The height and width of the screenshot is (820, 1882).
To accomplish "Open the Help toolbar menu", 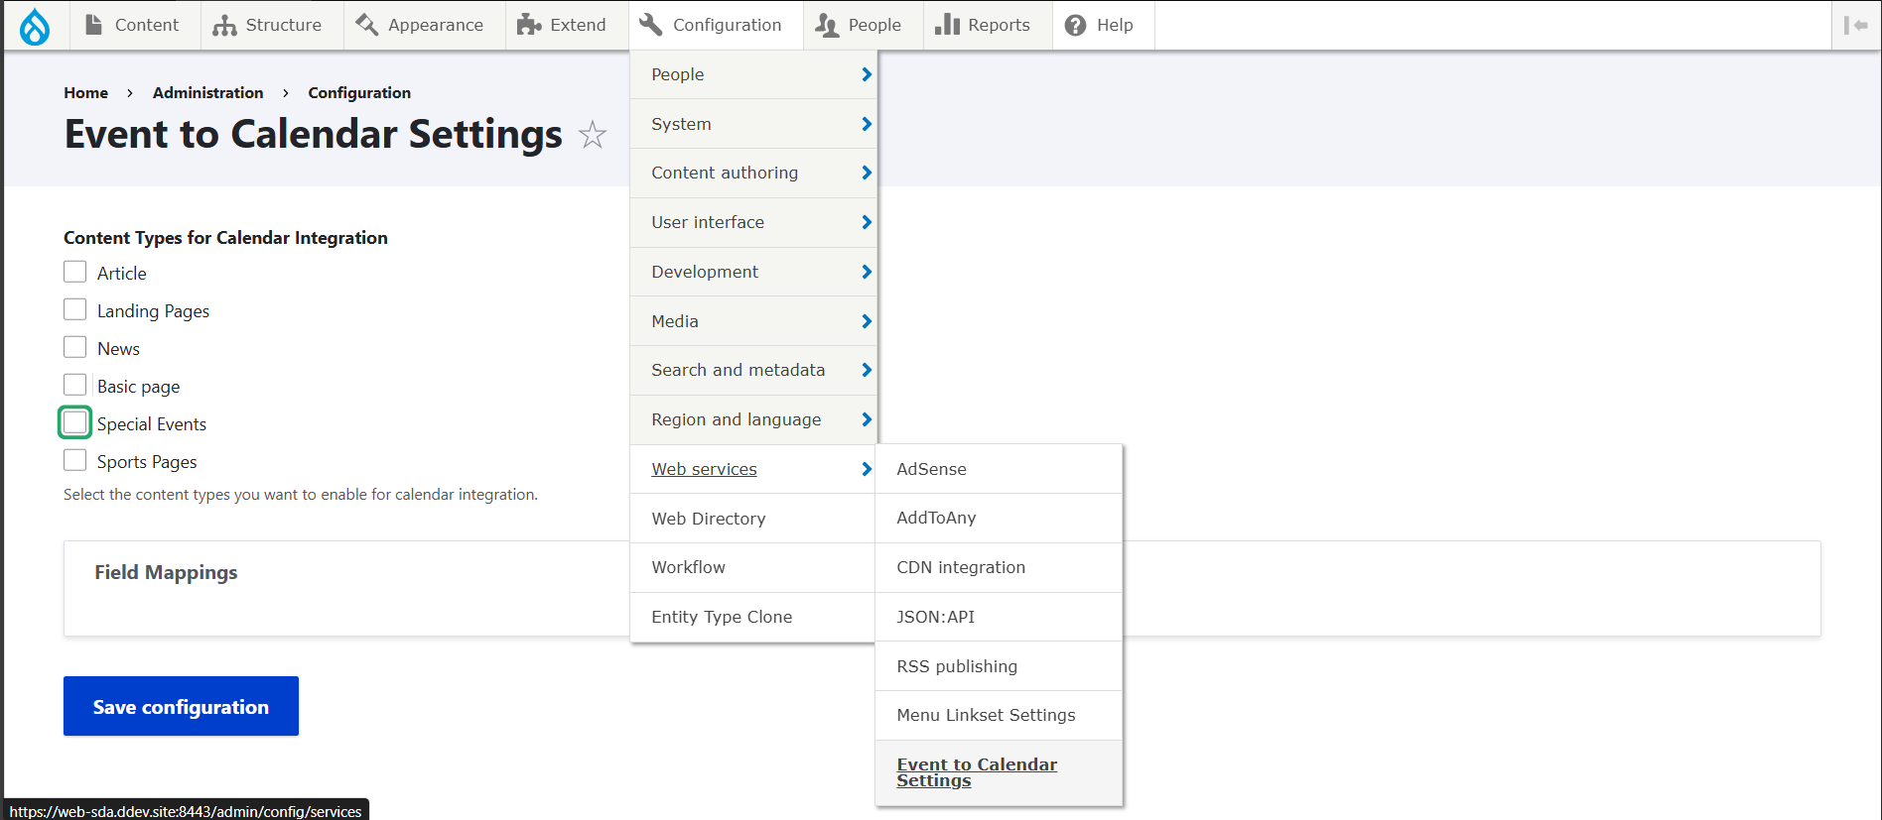I will tap(1103, 25).
